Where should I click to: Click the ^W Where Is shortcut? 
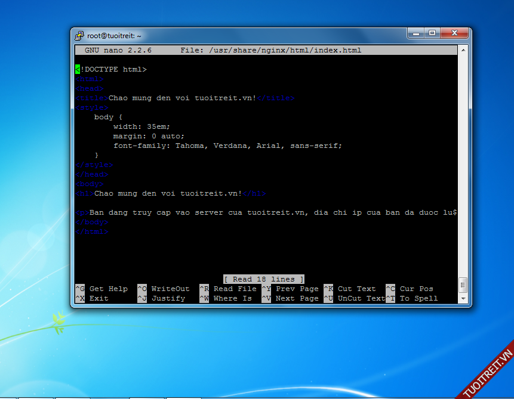pos(226,298)
